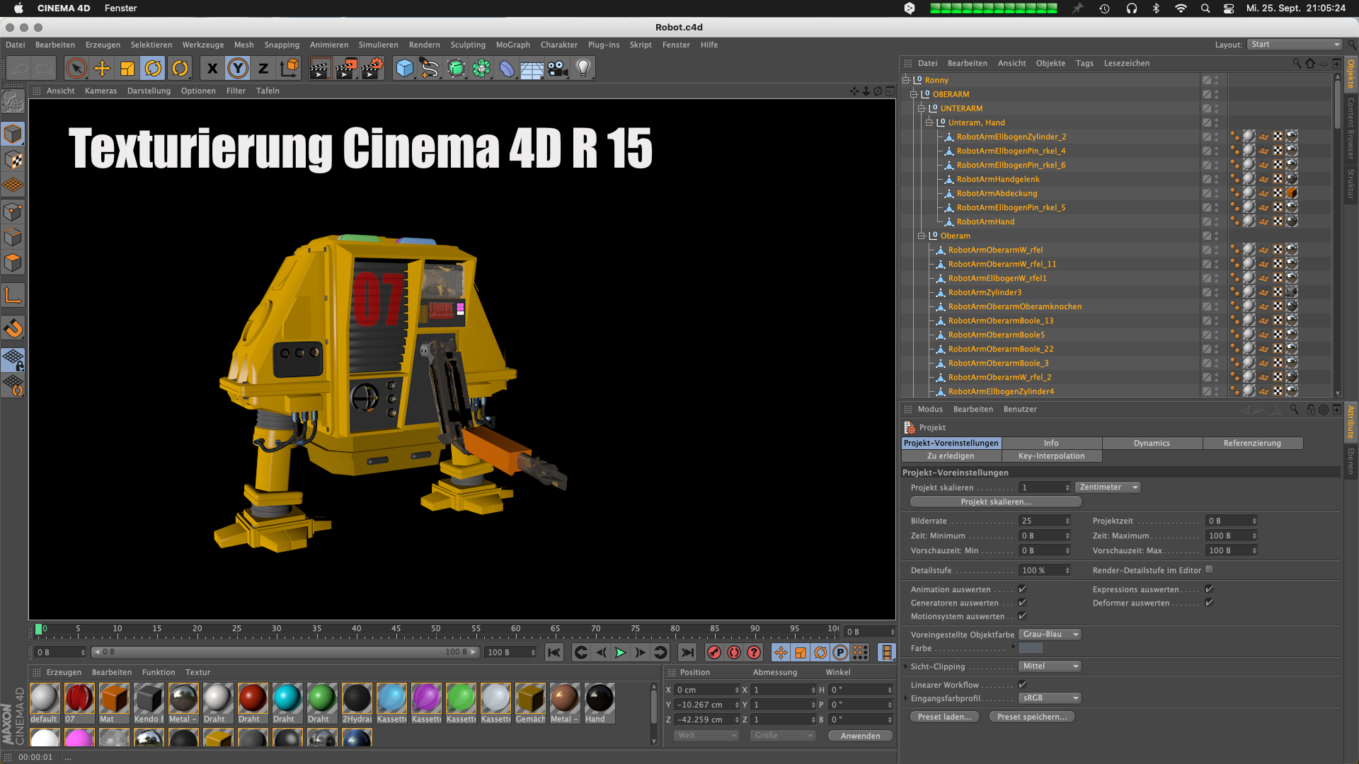Screen dimensions: 1359x764
Task: Open the light object tool
Action: tap(583, 69)
